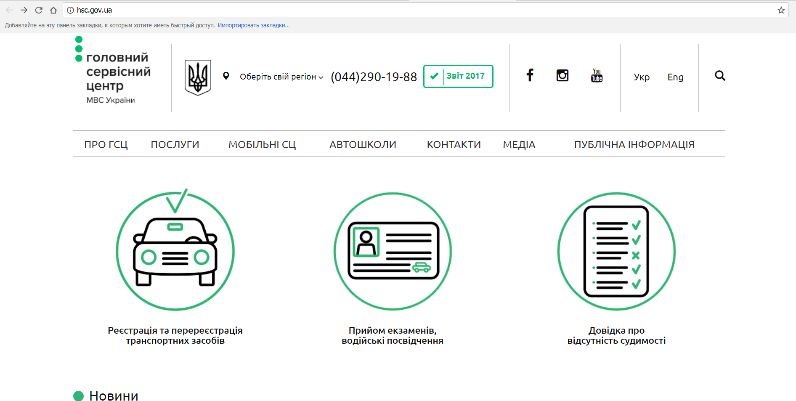Image resolution: width=796 pixels, height=401 pixels.
Task: Click Довідка про відсутність судимості link
Action: coord(616,335)
